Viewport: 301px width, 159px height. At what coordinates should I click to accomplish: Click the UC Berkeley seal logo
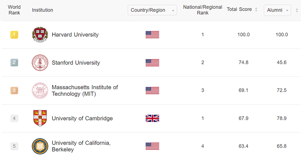tap(40, 146)
